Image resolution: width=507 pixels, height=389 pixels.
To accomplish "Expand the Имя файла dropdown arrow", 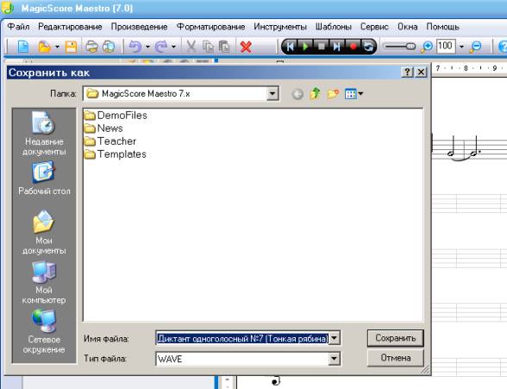I will pyautogui.click(x=335, y=339).
